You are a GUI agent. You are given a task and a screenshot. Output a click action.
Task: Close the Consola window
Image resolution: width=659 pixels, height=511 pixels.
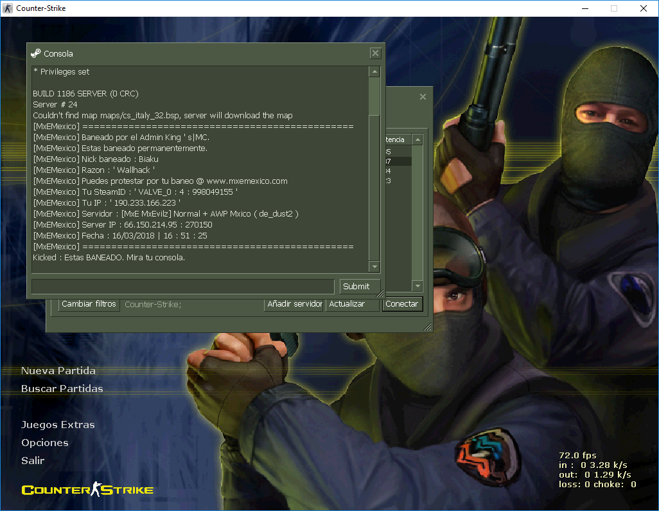click(375, 53)
